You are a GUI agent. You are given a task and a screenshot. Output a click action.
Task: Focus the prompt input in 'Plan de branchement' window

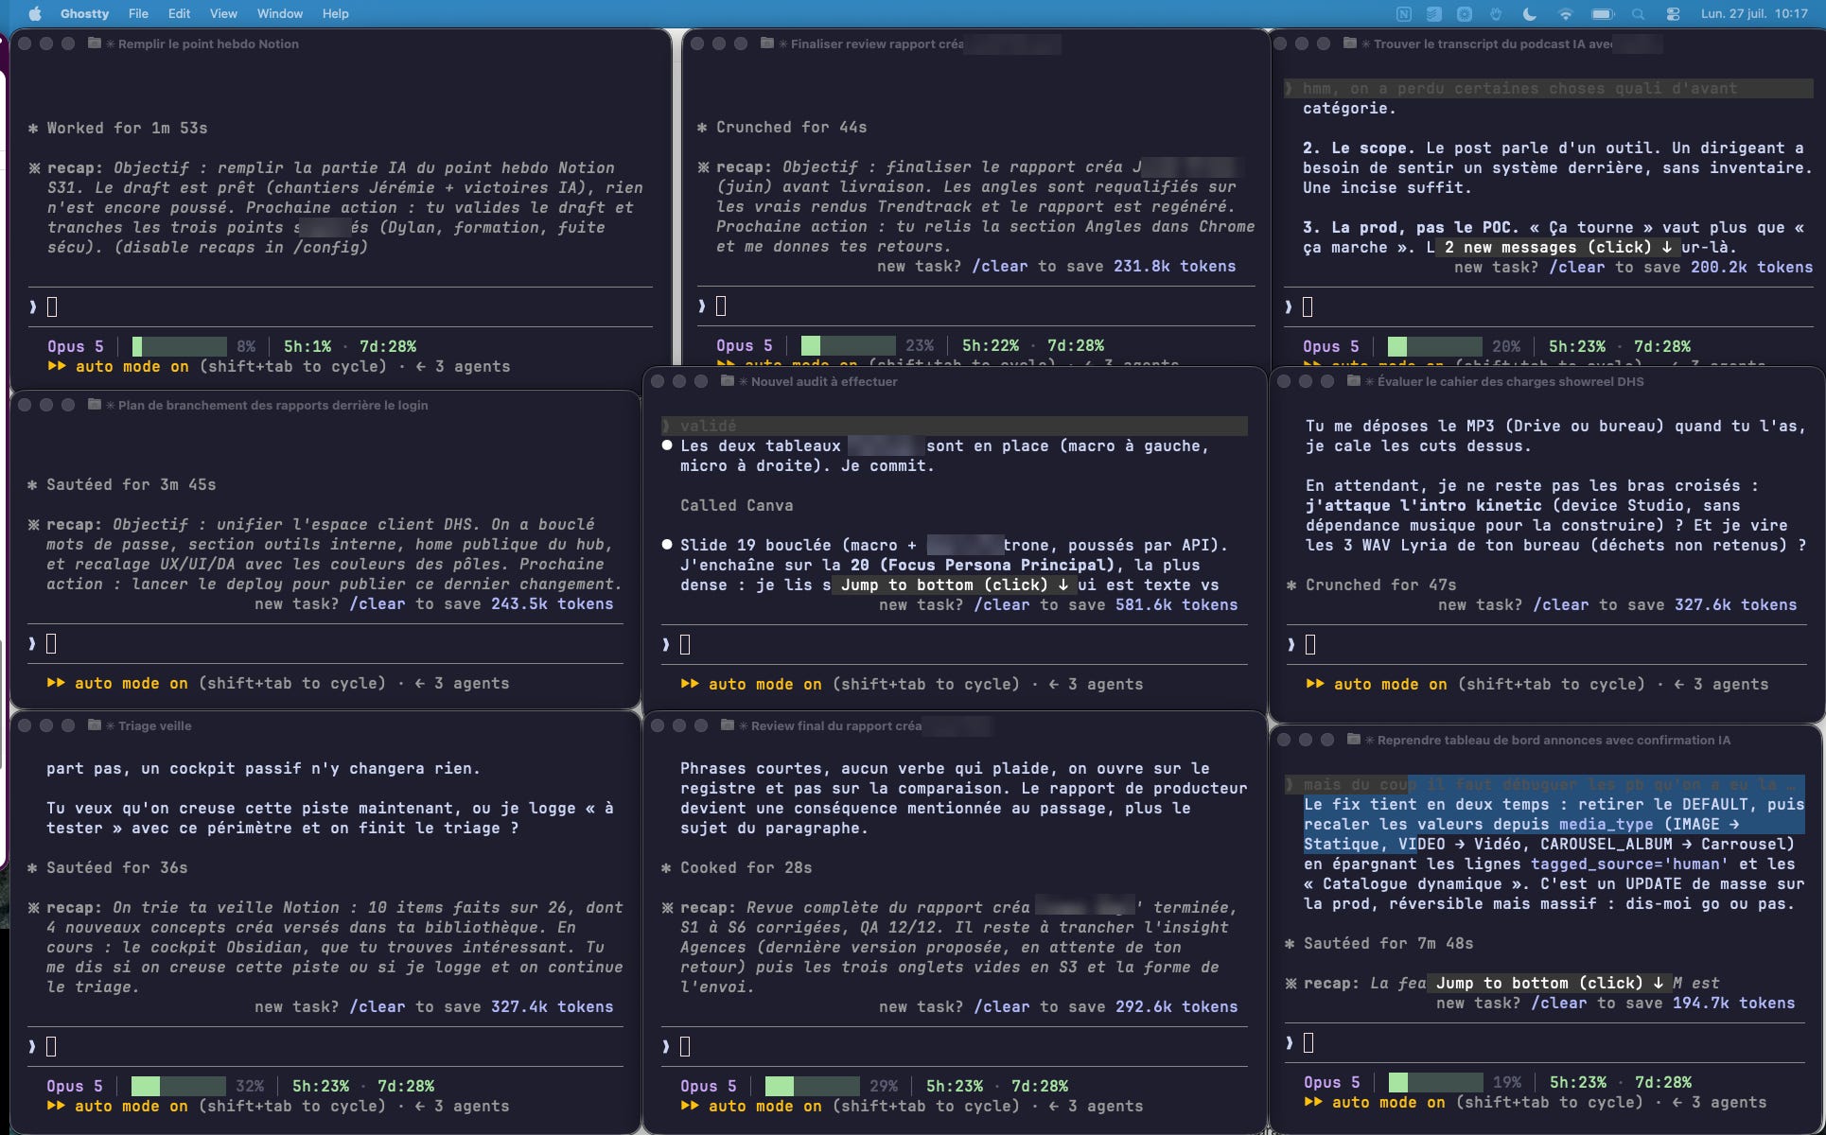pyautogui.click(x=325, y=644)
